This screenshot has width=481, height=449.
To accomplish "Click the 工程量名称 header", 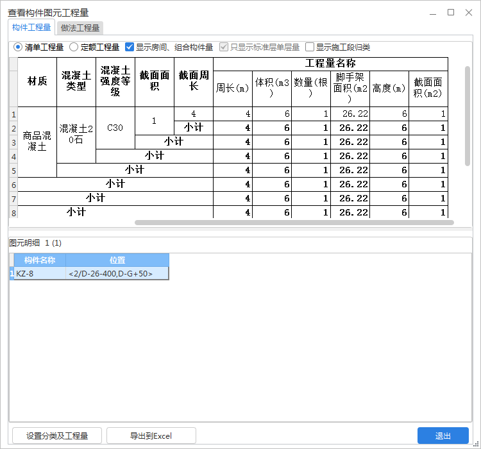I will point(331,64).
